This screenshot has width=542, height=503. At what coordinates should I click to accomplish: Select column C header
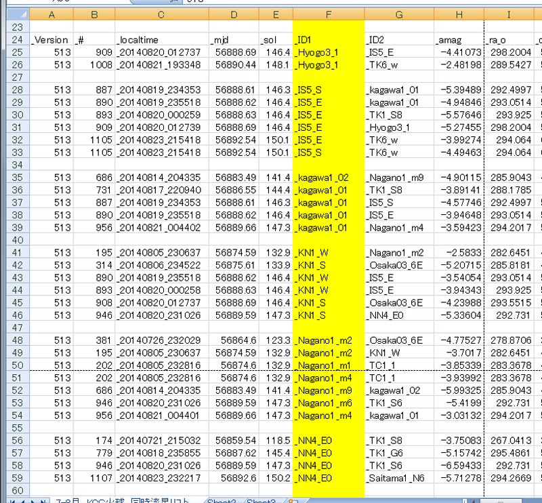point(161,14)
